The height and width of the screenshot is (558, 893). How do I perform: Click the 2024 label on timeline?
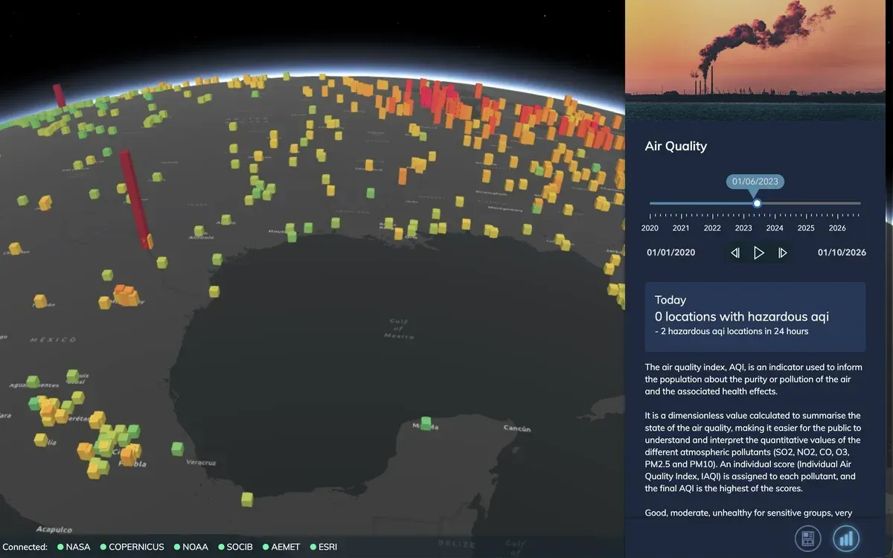[x=775, y=228]
